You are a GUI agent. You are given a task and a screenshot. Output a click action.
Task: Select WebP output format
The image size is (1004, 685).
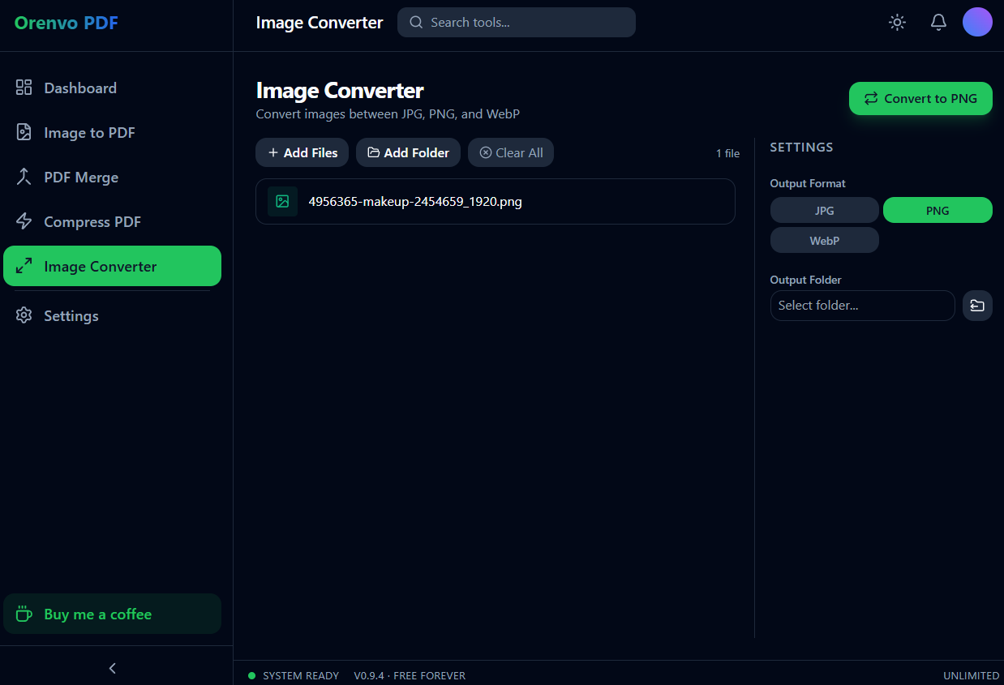click(x=824, y=240)
